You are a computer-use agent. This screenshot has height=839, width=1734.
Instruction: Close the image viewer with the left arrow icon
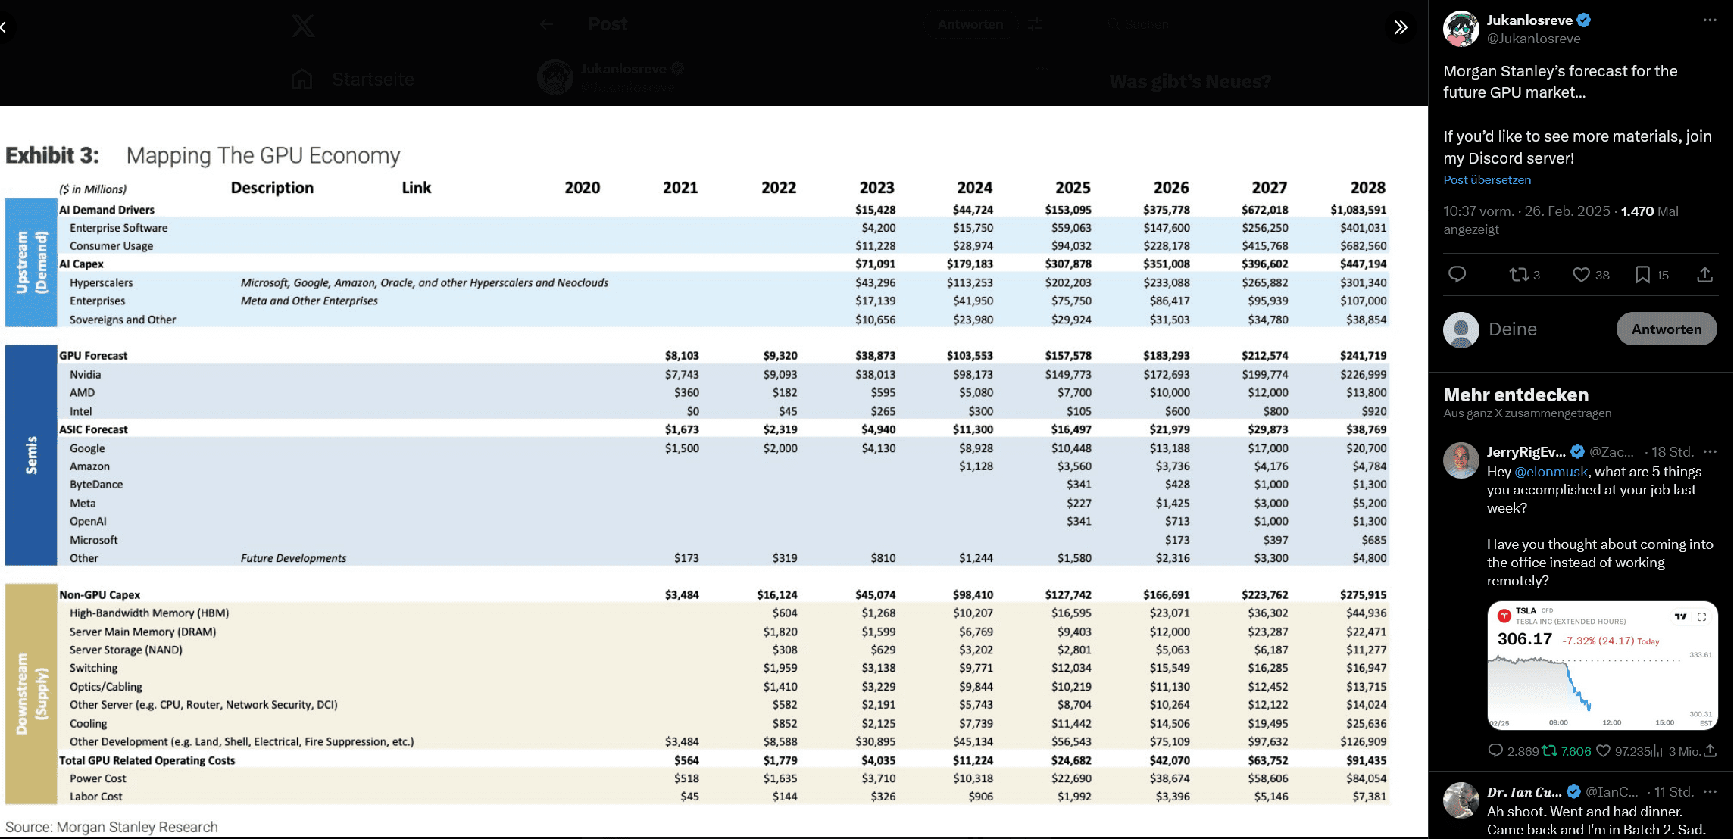point(5,27)
